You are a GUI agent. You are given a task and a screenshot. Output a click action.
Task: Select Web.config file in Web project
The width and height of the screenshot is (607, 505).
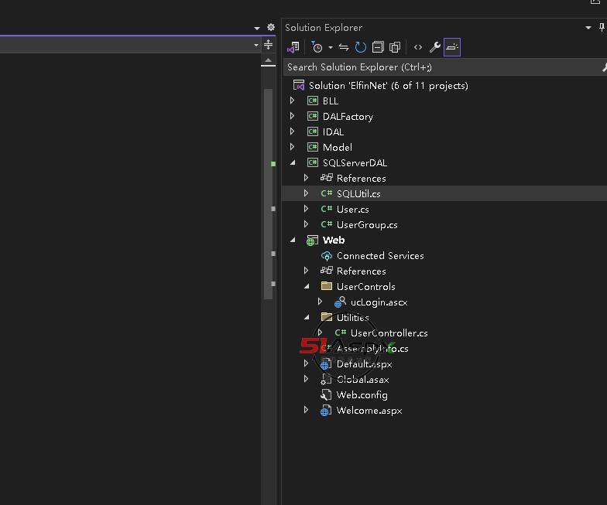coord(362,394)
